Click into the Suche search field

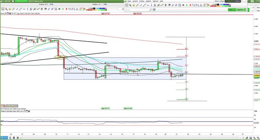coord(137,10)
